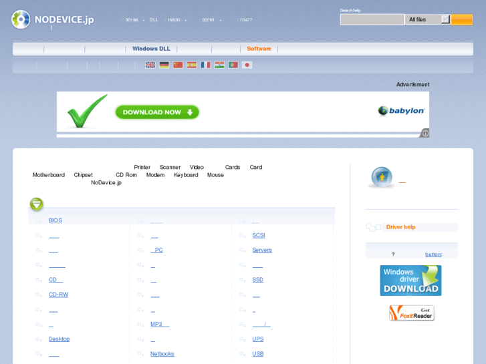Viewport: 486px width, 364px height.
Task: Select the German flag language
Action: [x=164, y=65]
